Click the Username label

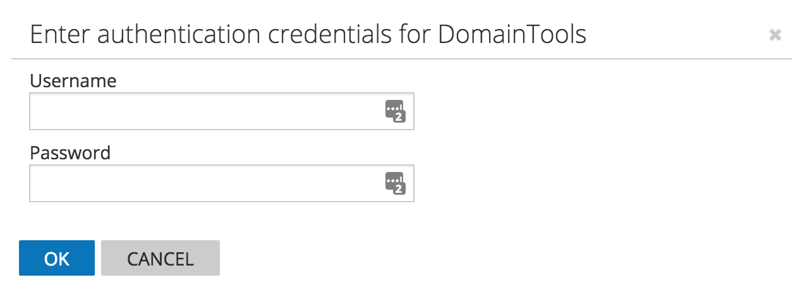coord(73,81)
